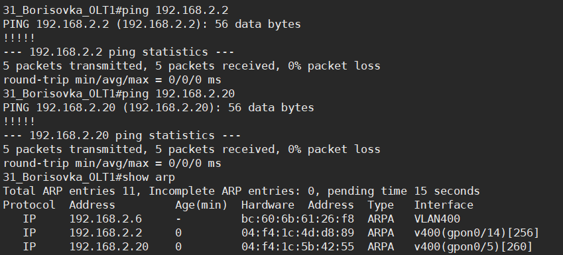Click the 192.168.2.2 ping statistics header line
563x255 pixels.
click(119, 52)
